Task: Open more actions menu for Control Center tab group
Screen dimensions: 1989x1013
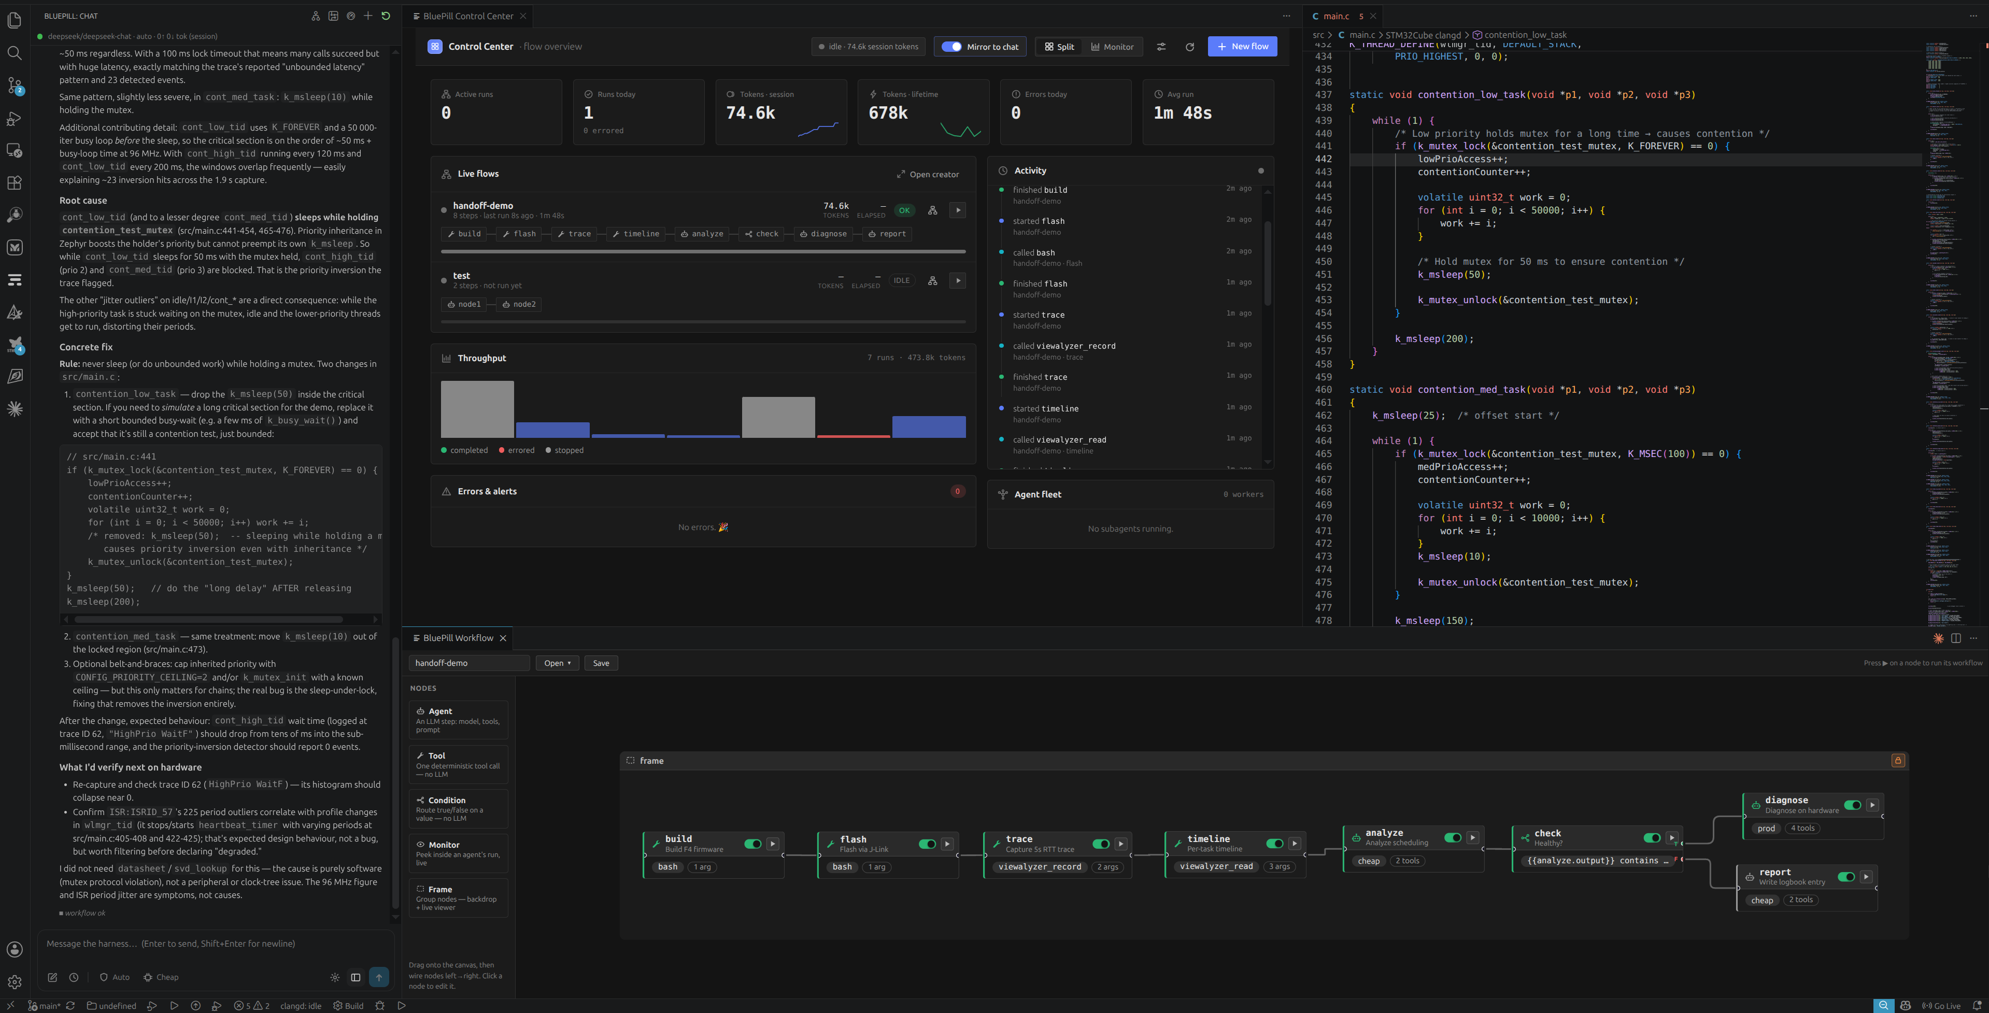Action: point(1286,16)
